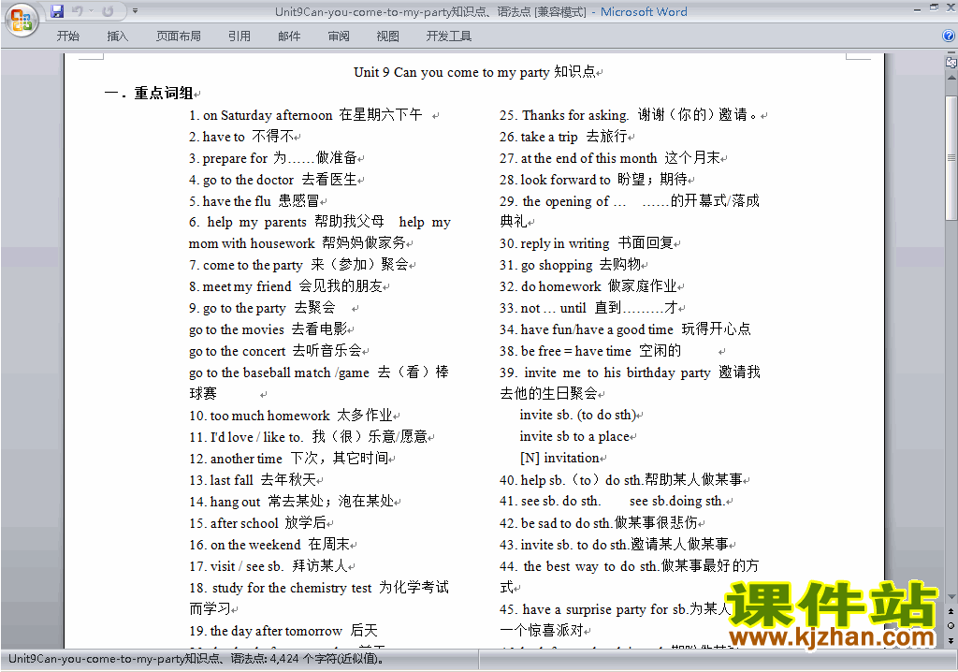Click the line '8. meet my friend'

coord(285,286)
